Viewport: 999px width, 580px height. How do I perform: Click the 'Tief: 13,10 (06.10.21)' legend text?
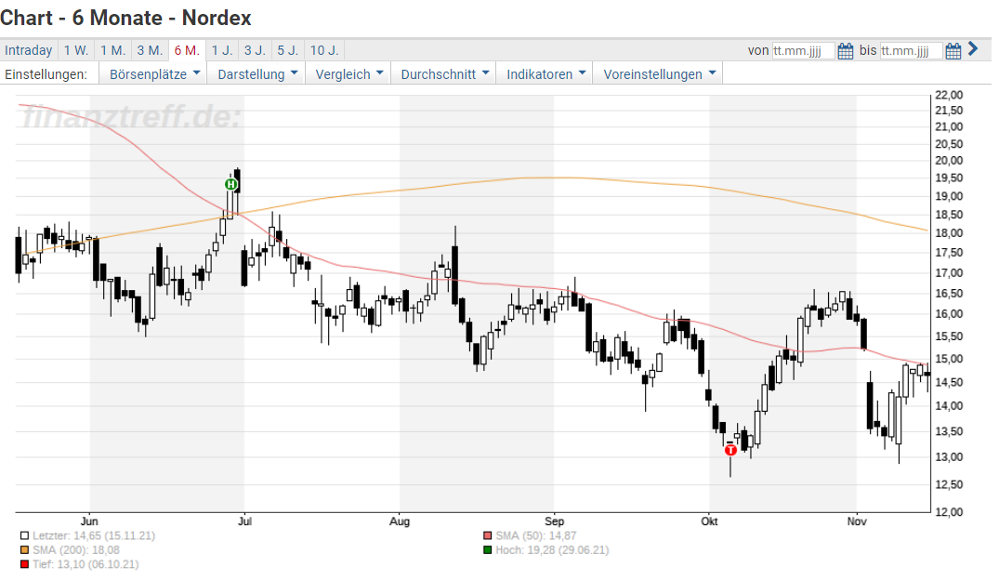85,564
